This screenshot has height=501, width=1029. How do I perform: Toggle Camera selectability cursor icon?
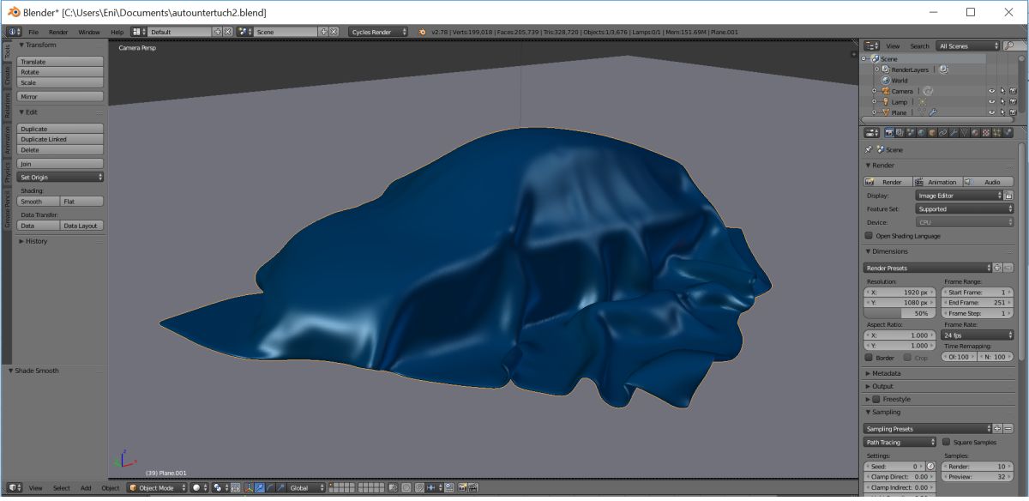(x=1002, y=91)
